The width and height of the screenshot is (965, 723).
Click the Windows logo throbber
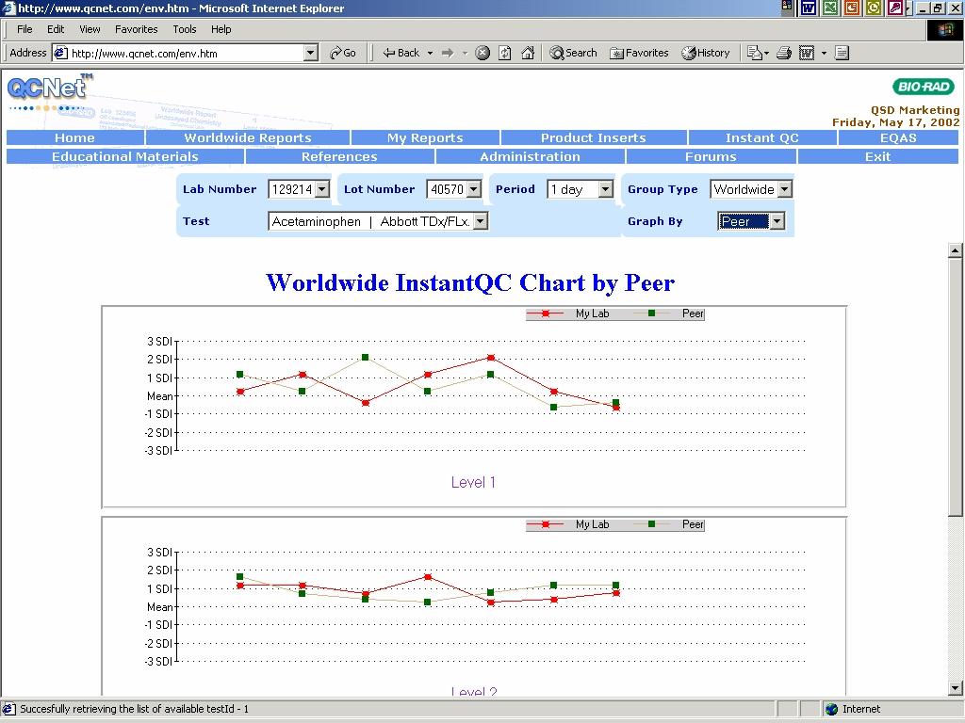[945, 29]
